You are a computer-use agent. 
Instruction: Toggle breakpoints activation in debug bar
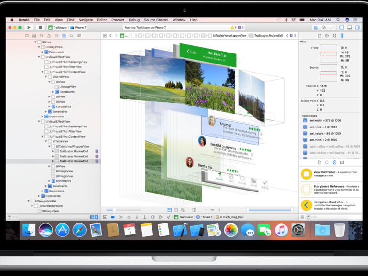(113, 217)
